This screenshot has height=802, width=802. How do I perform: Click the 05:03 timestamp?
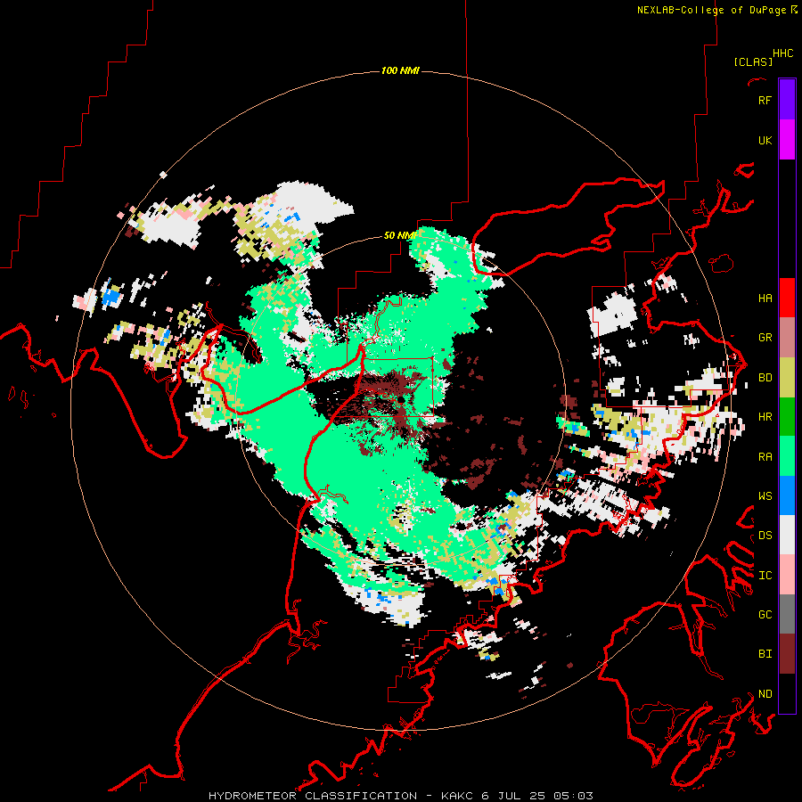click(x=573, y=796)
